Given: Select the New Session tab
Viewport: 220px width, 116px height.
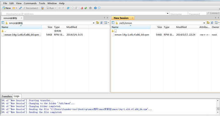Looking at the screenshot, I should (121, 18).
